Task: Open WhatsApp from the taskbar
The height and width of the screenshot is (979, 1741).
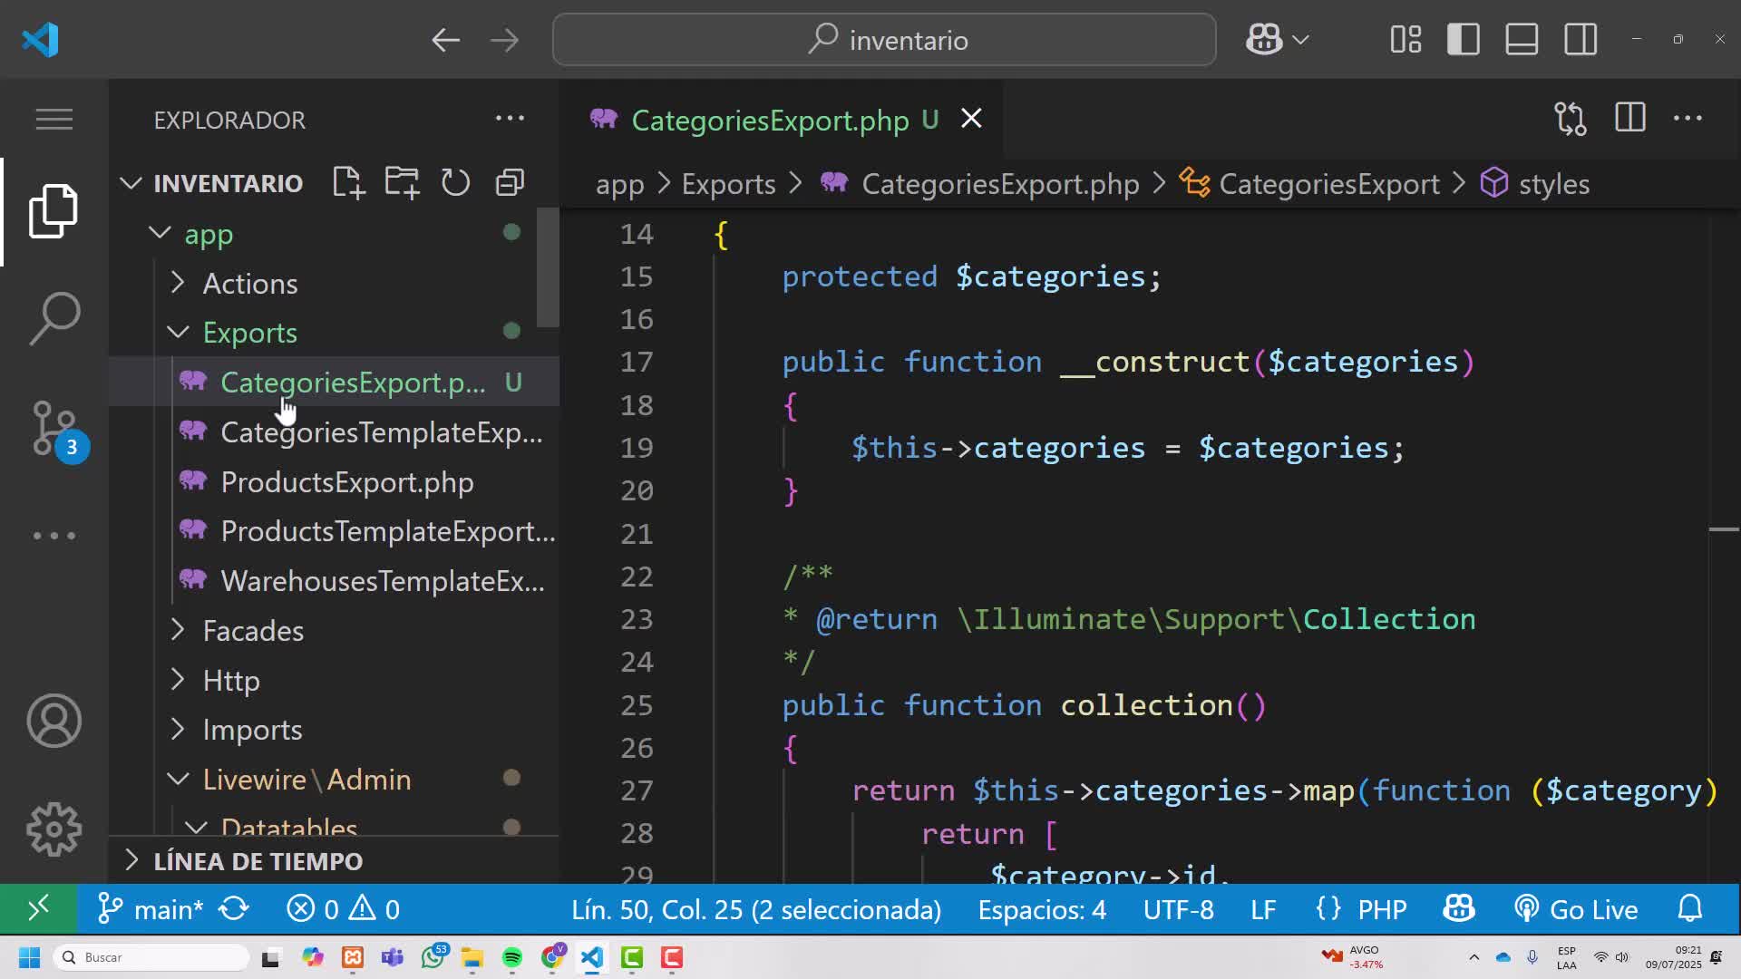Action: pos(433,956)
